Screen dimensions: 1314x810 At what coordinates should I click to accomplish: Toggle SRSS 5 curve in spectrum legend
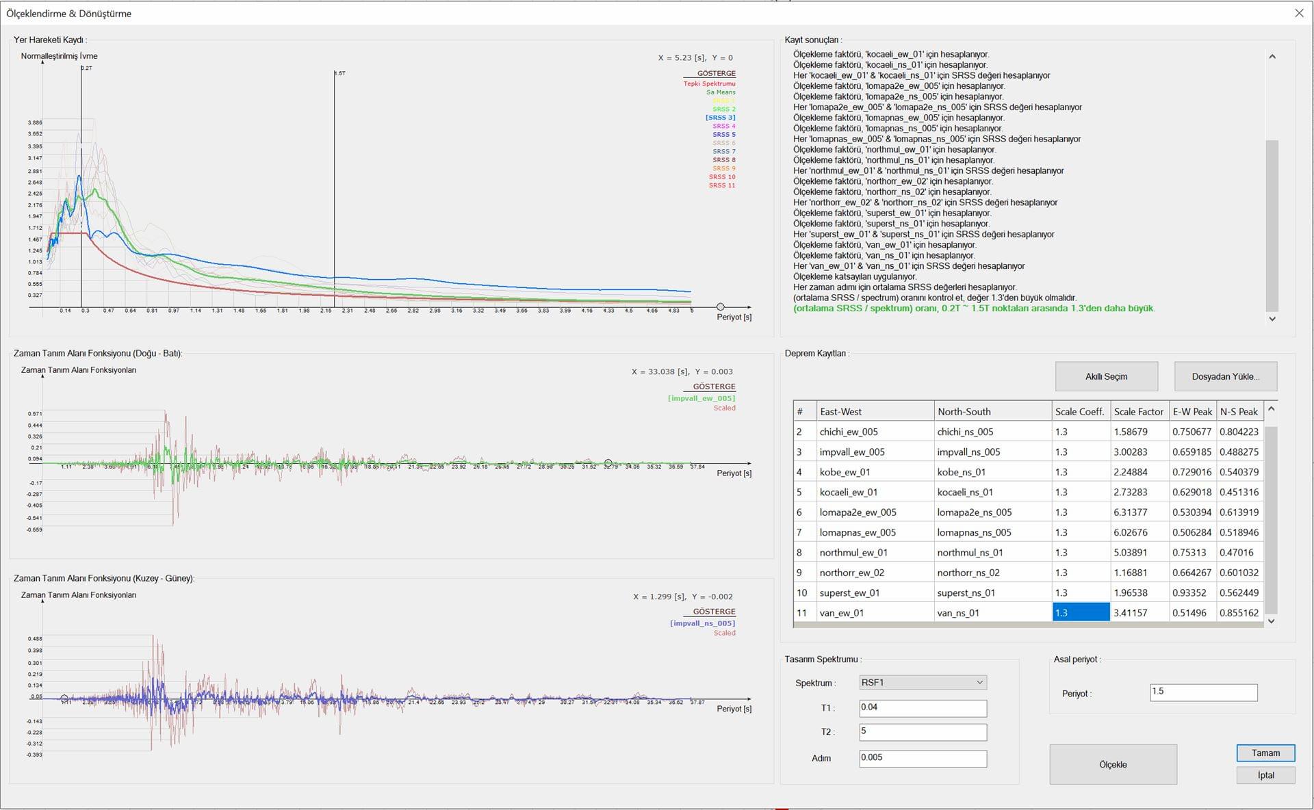pyautogui.click(x=723, y=135)
